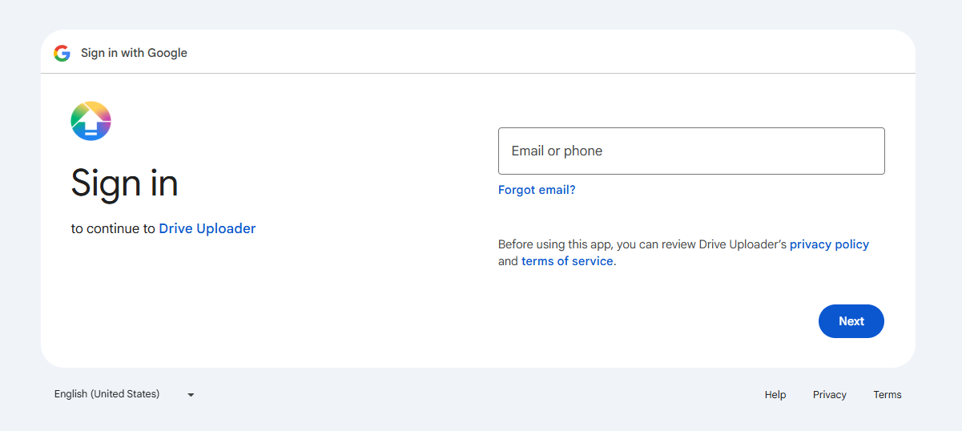The image size is (962, 431).
Task: Click the "to continue to" text
Action: click(x=113, y=228)
